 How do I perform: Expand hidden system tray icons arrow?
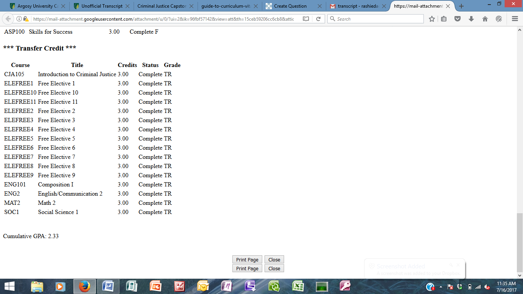point(441,287)
